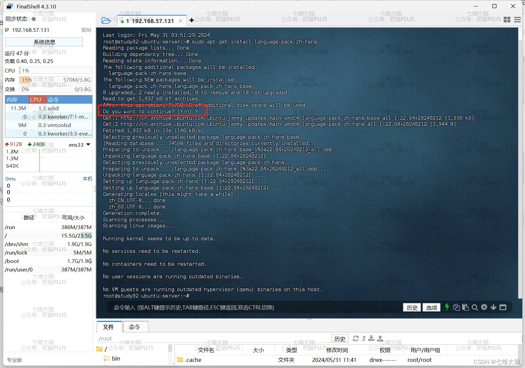Copy the IP with 复制 link
Image resolution: width=525 pixels, height=368 pixels.
tap(86, 30)
